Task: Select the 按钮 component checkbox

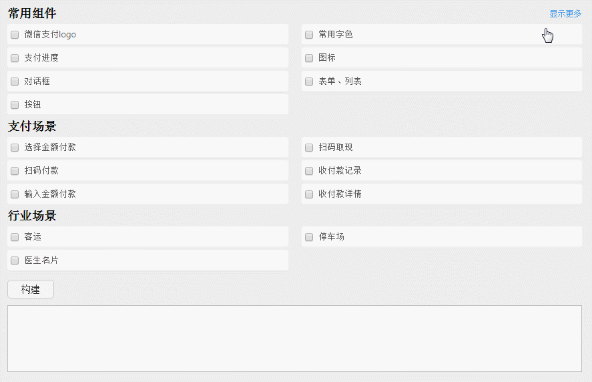Action: (x=15, y=105)
